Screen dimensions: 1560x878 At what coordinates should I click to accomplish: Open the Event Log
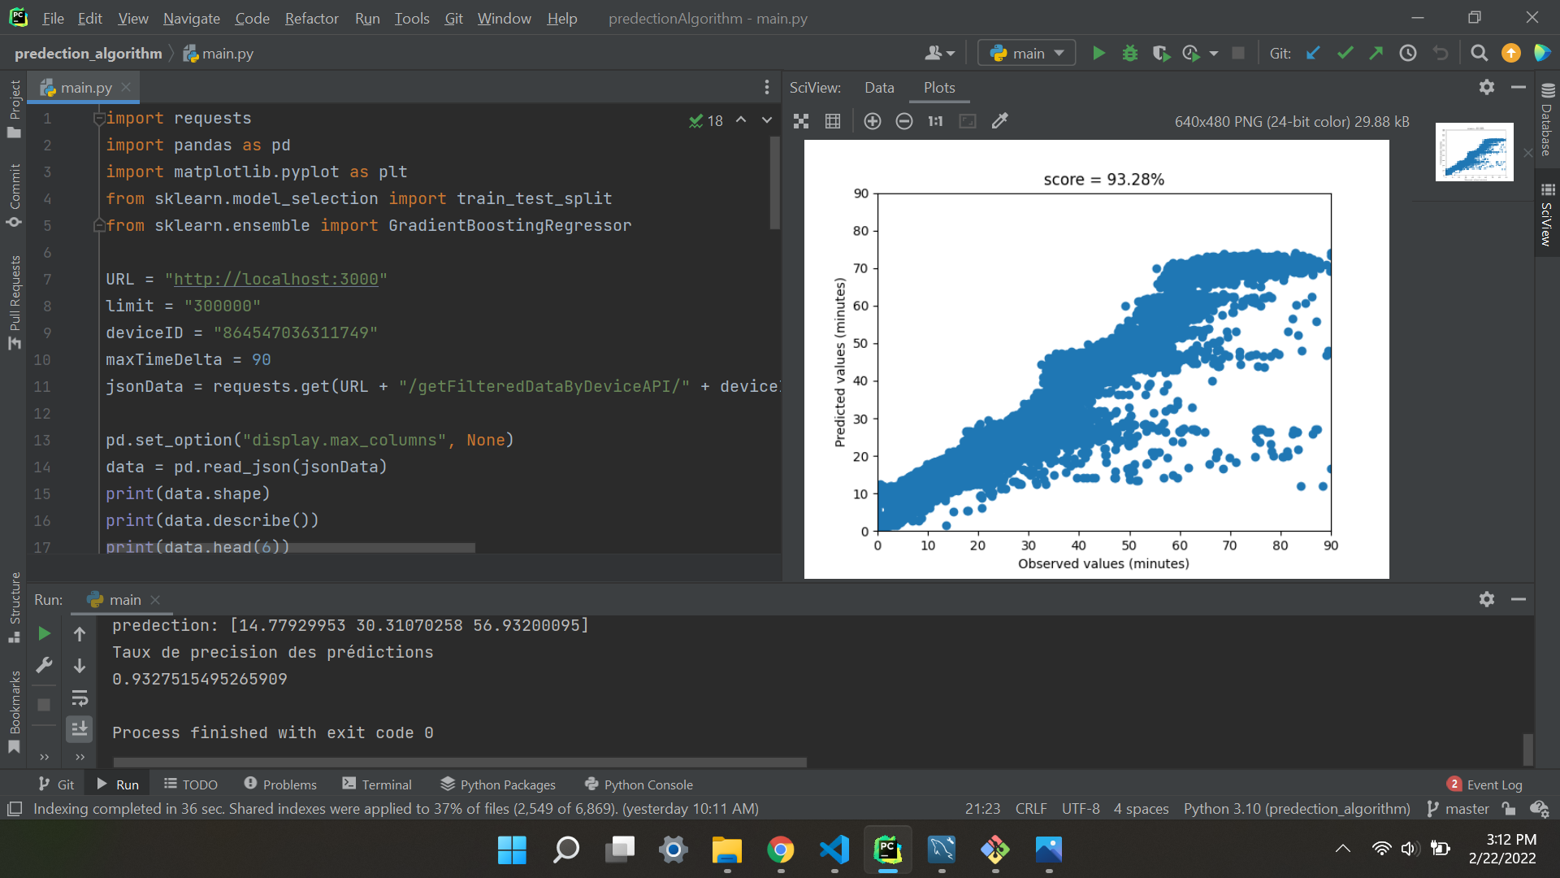point(1493,784)
